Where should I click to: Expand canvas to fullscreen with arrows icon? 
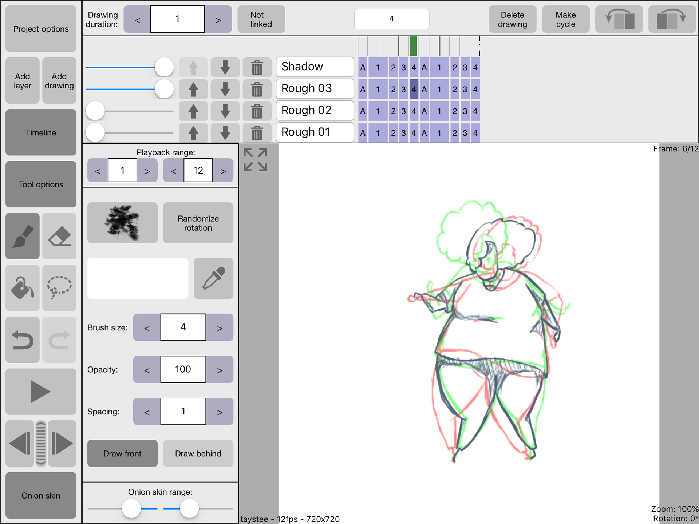[255, 160]
